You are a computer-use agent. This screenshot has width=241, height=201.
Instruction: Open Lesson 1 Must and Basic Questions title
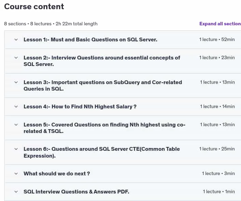tap(90, 40)
